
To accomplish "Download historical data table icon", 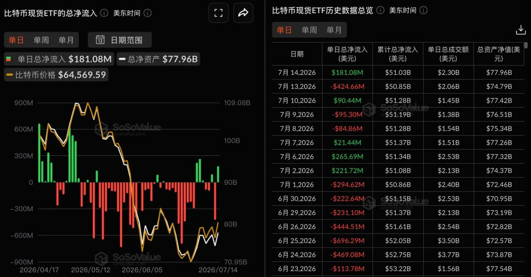I will click(521, 30).
